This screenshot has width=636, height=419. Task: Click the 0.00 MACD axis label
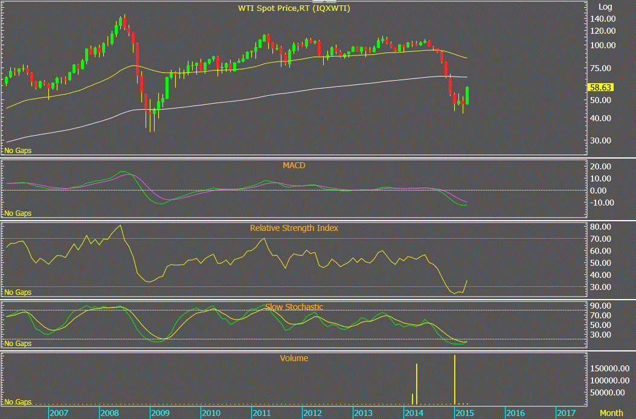pos(599,191)
